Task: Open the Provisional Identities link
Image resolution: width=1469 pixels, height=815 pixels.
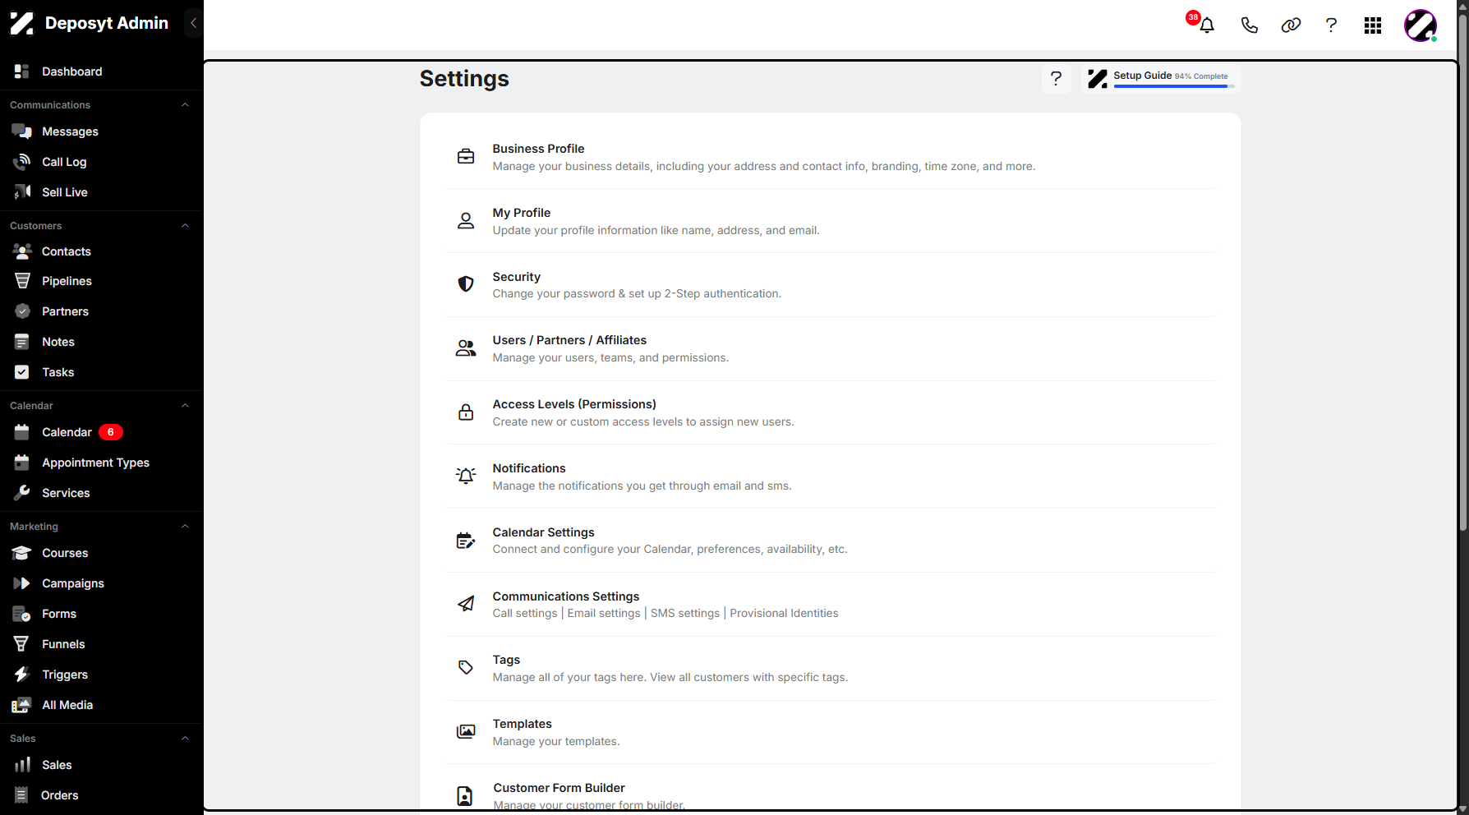Action: [x=784, y=613]
